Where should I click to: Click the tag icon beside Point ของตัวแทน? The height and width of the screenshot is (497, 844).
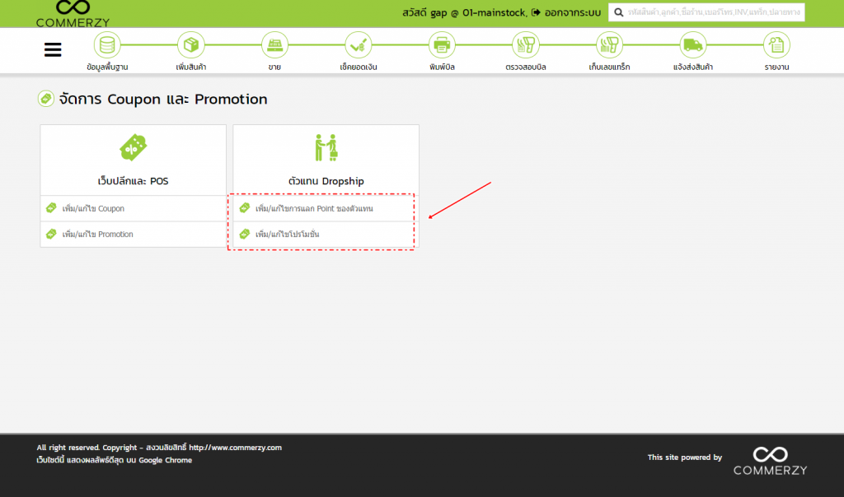pyautogui.click(x=244, y=208)
